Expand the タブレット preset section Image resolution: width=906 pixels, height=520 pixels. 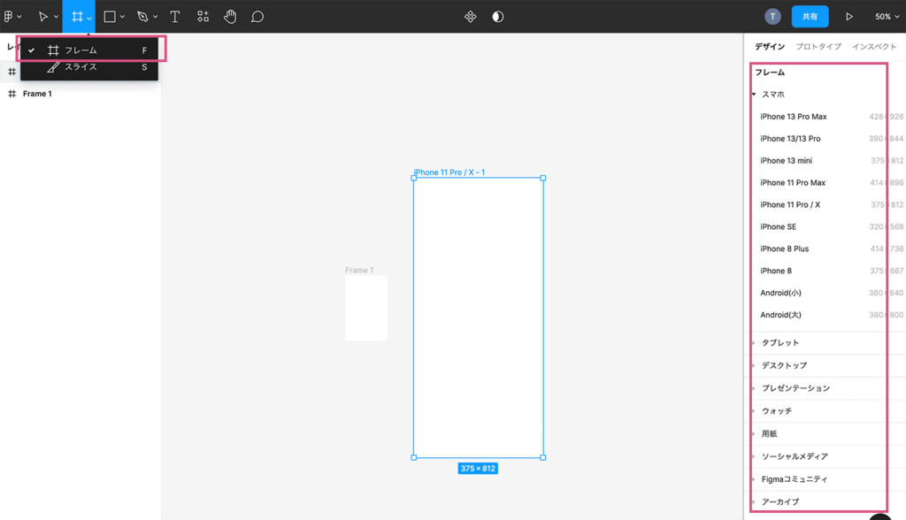click(x=779, y=343)
